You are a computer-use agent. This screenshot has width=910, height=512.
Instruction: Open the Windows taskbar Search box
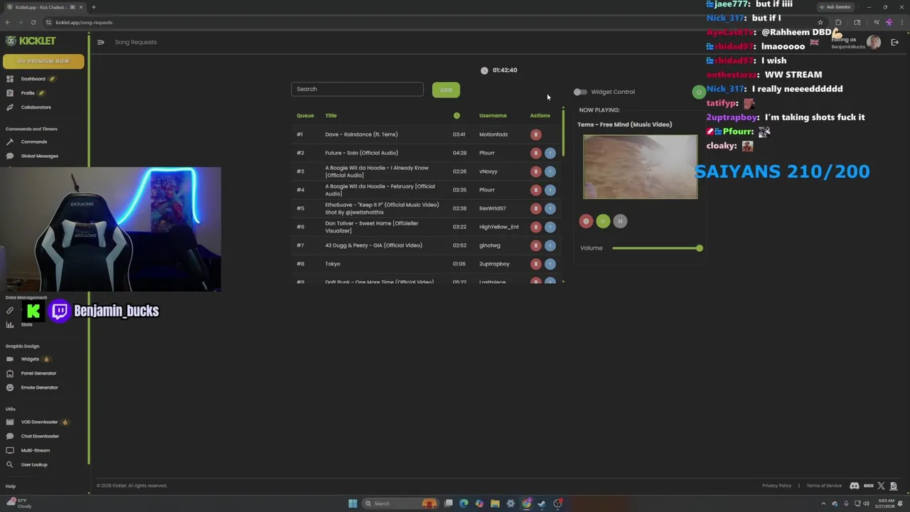click(x=400, y=503)
